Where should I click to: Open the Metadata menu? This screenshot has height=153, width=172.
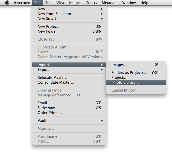point(109,3)
